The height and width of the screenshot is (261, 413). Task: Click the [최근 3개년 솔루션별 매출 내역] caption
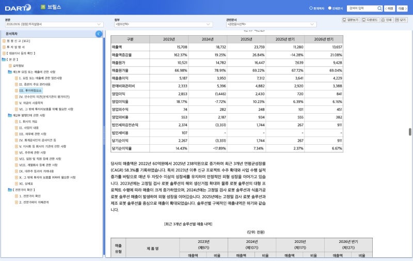coord(188,224)
